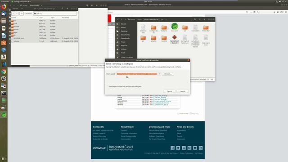This screenshot has width=288, height=162.
Task: Click the YouTube icon in Oracle footer
Action: (x=195, y=148)
